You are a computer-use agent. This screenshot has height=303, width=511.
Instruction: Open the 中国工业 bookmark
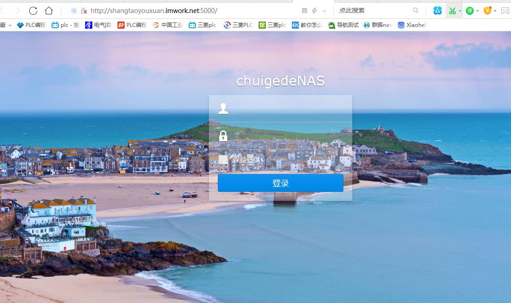tap(168, 25)
